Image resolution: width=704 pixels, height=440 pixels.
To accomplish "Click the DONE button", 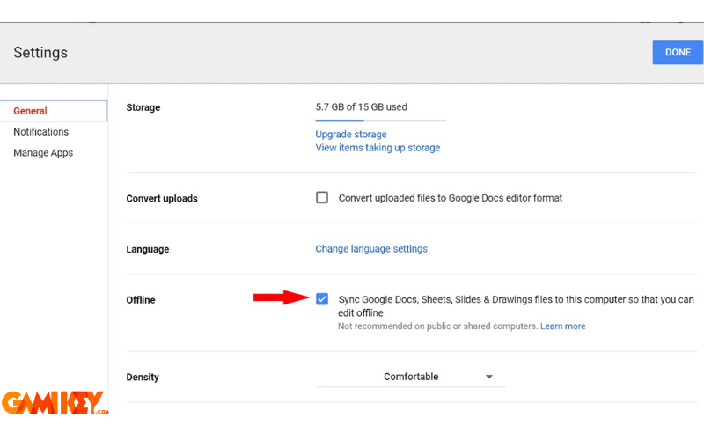I will (678, 53).
